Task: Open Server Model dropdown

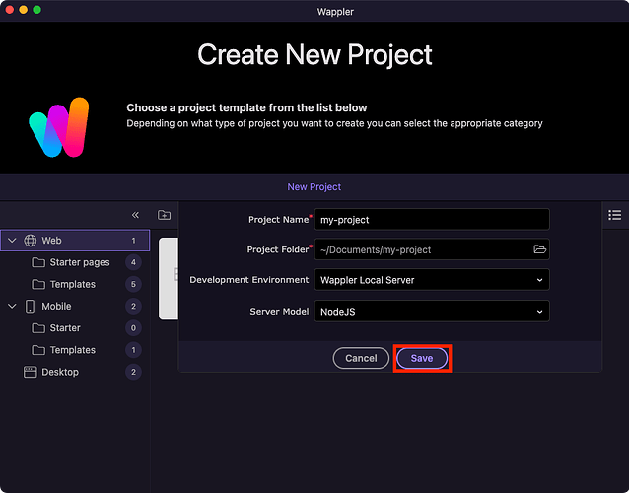Action: tap(431, 311)
